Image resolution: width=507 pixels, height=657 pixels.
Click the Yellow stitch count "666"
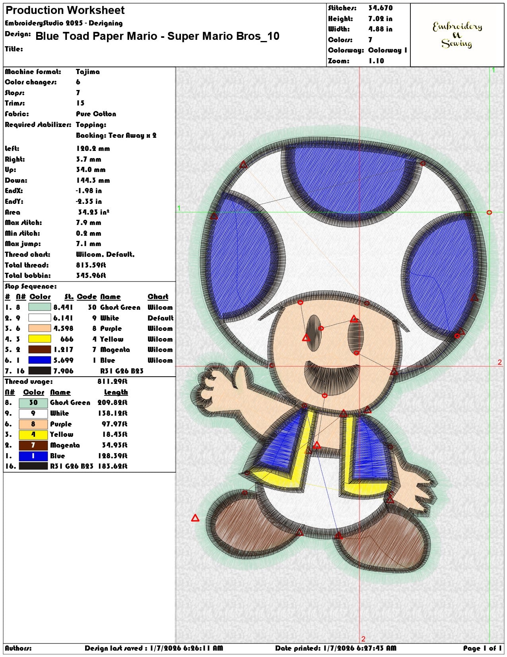pos(67,339)
